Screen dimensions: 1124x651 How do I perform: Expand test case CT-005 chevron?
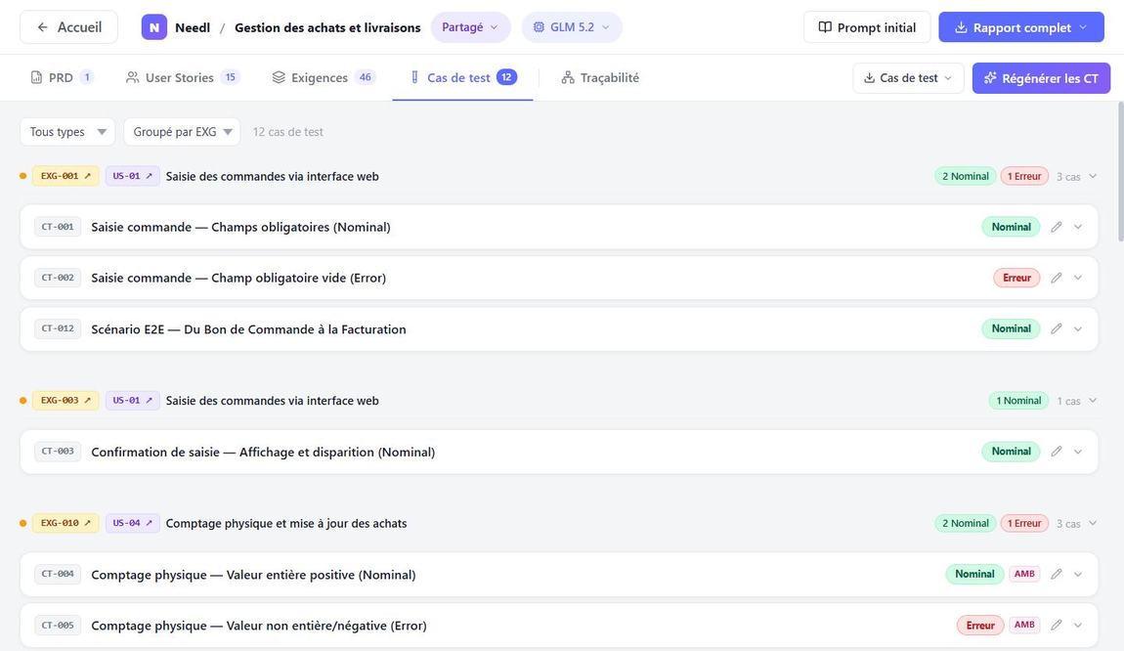pyautogui.click(x=1078, y=626)
